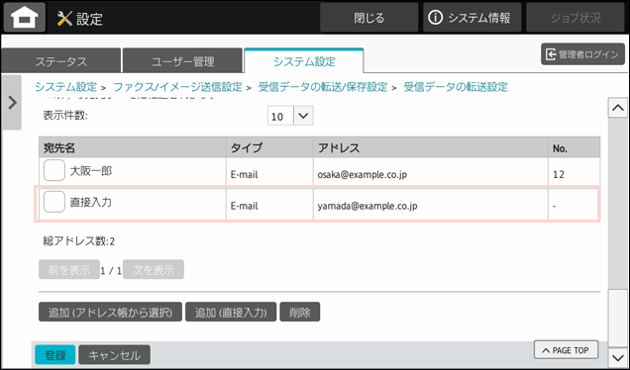Expand the left side panel arrow

12,103
